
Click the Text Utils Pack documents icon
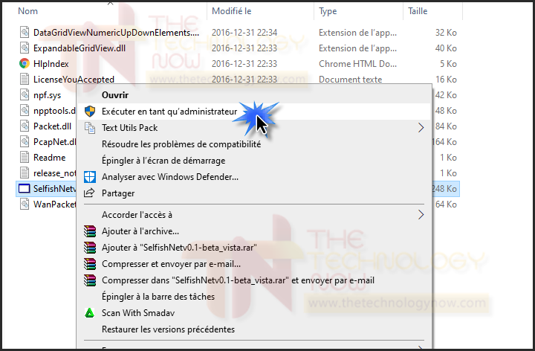tap(90, 128)
